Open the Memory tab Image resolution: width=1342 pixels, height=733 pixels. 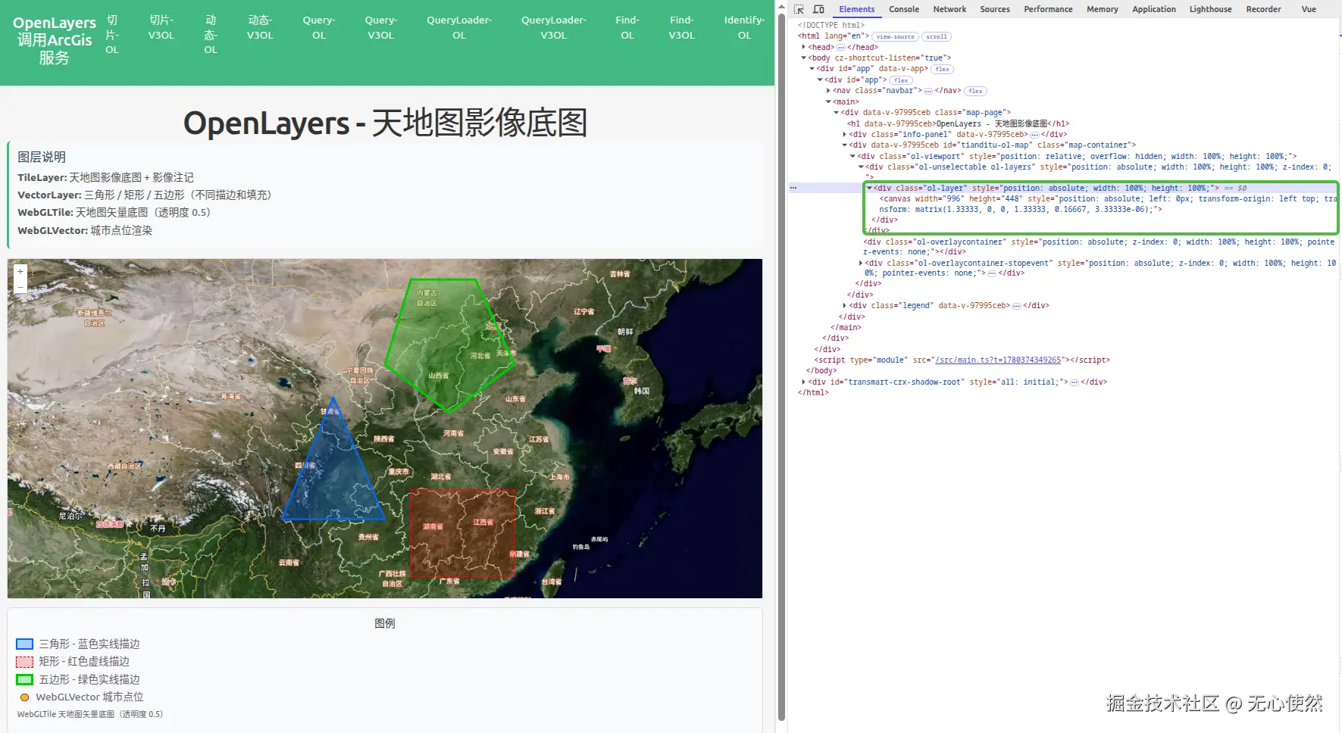coord(1102,9)
